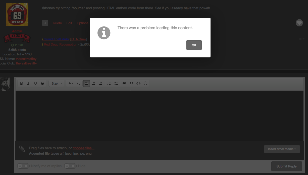Insert a link using the chain icon
Viewport: 308px width, 175px height.
pos(124,83)
